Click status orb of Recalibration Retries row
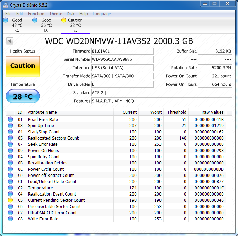Screen dimensions: 238x236 pyautogui.click(x=10, y=163)
